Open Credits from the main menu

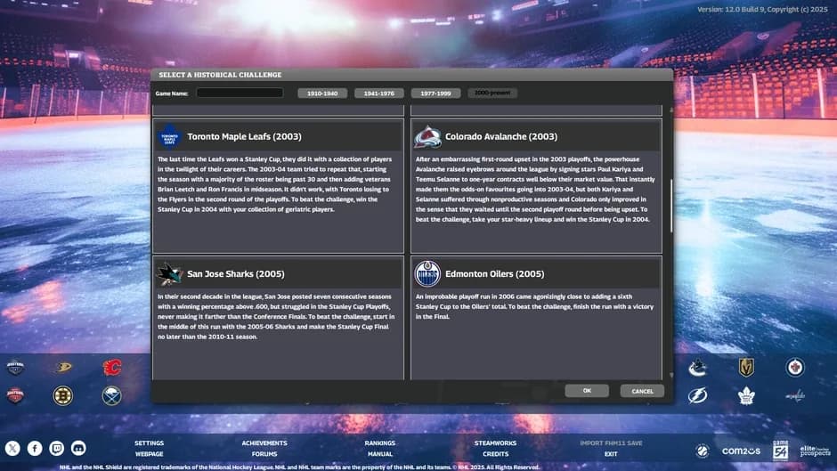[x=495, y=454]
